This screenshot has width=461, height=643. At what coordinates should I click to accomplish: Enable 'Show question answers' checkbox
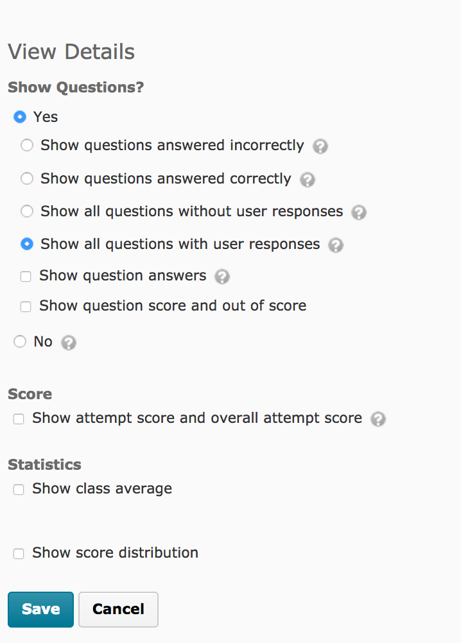tap(26, 277)
